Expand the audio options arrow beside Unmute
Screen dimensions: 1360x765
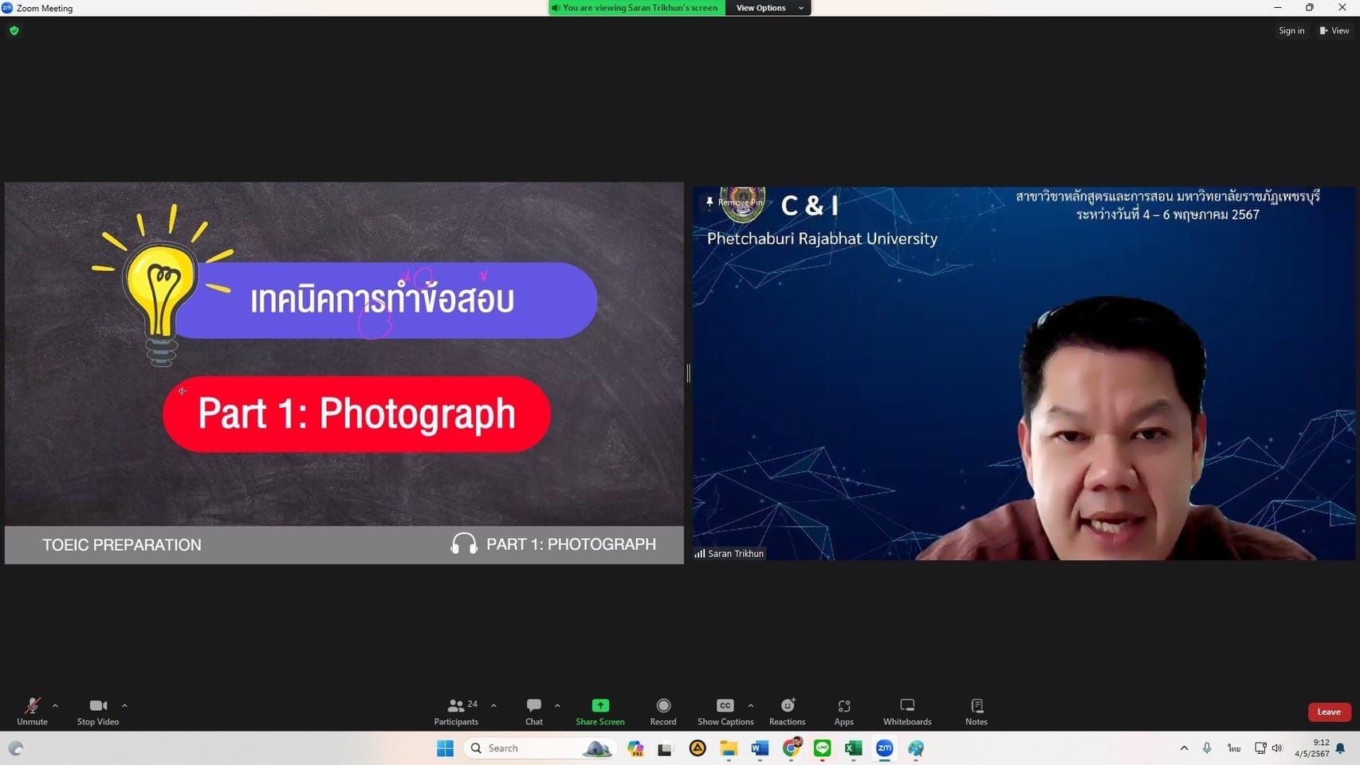tap(55, 705)
